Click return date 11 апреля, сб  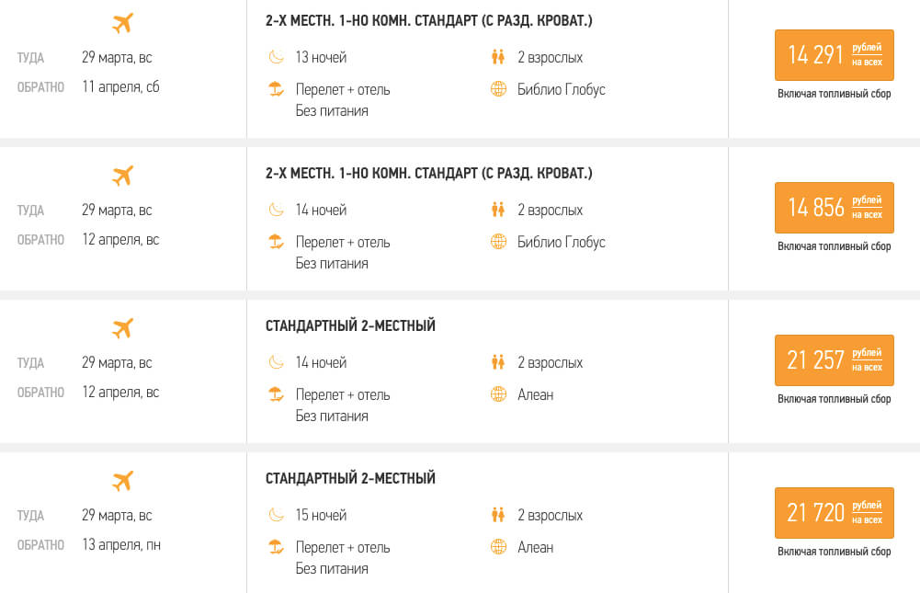121,87
